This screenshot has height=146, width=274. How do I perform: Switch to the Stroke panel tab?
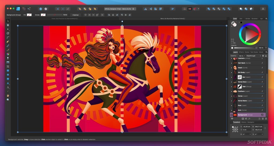tap(248, 19)
